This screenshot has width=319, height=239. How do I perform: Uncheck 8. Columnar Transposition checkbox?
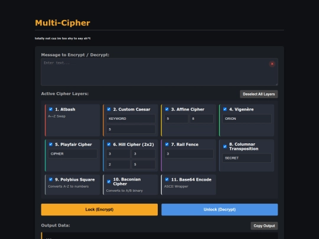(x=225, y=146)
